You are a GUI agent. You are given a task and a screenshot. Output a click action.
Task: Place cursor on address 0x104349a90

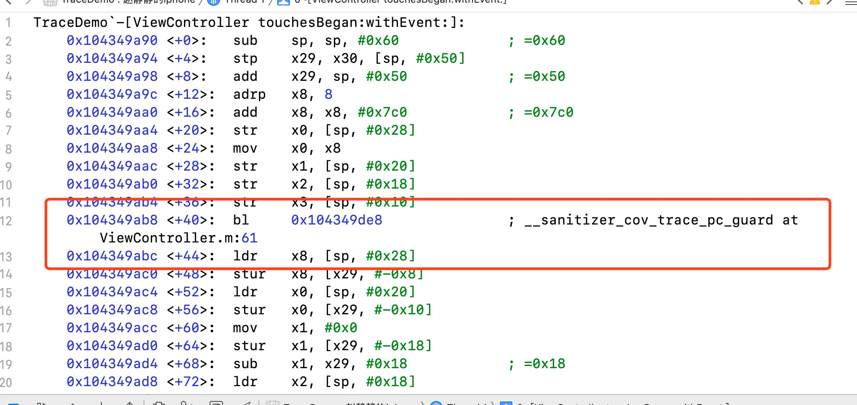coord(112,40)
